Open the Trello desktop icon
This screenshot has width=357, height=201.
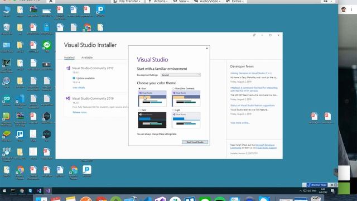20,136
